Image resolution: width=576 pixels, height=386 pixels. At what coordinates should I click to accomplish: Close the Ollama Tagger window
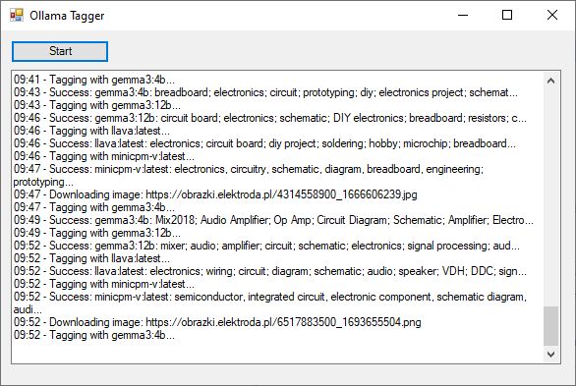point(552,15)
